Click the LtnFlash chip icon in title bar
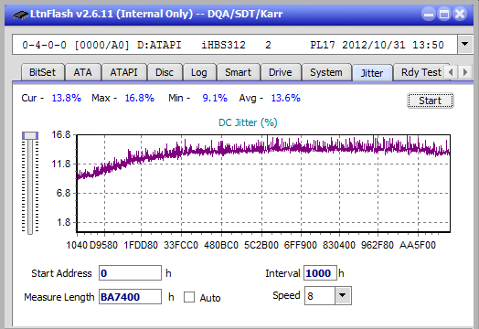This screenshot has height=329, width=479. [x=20, y=15]
